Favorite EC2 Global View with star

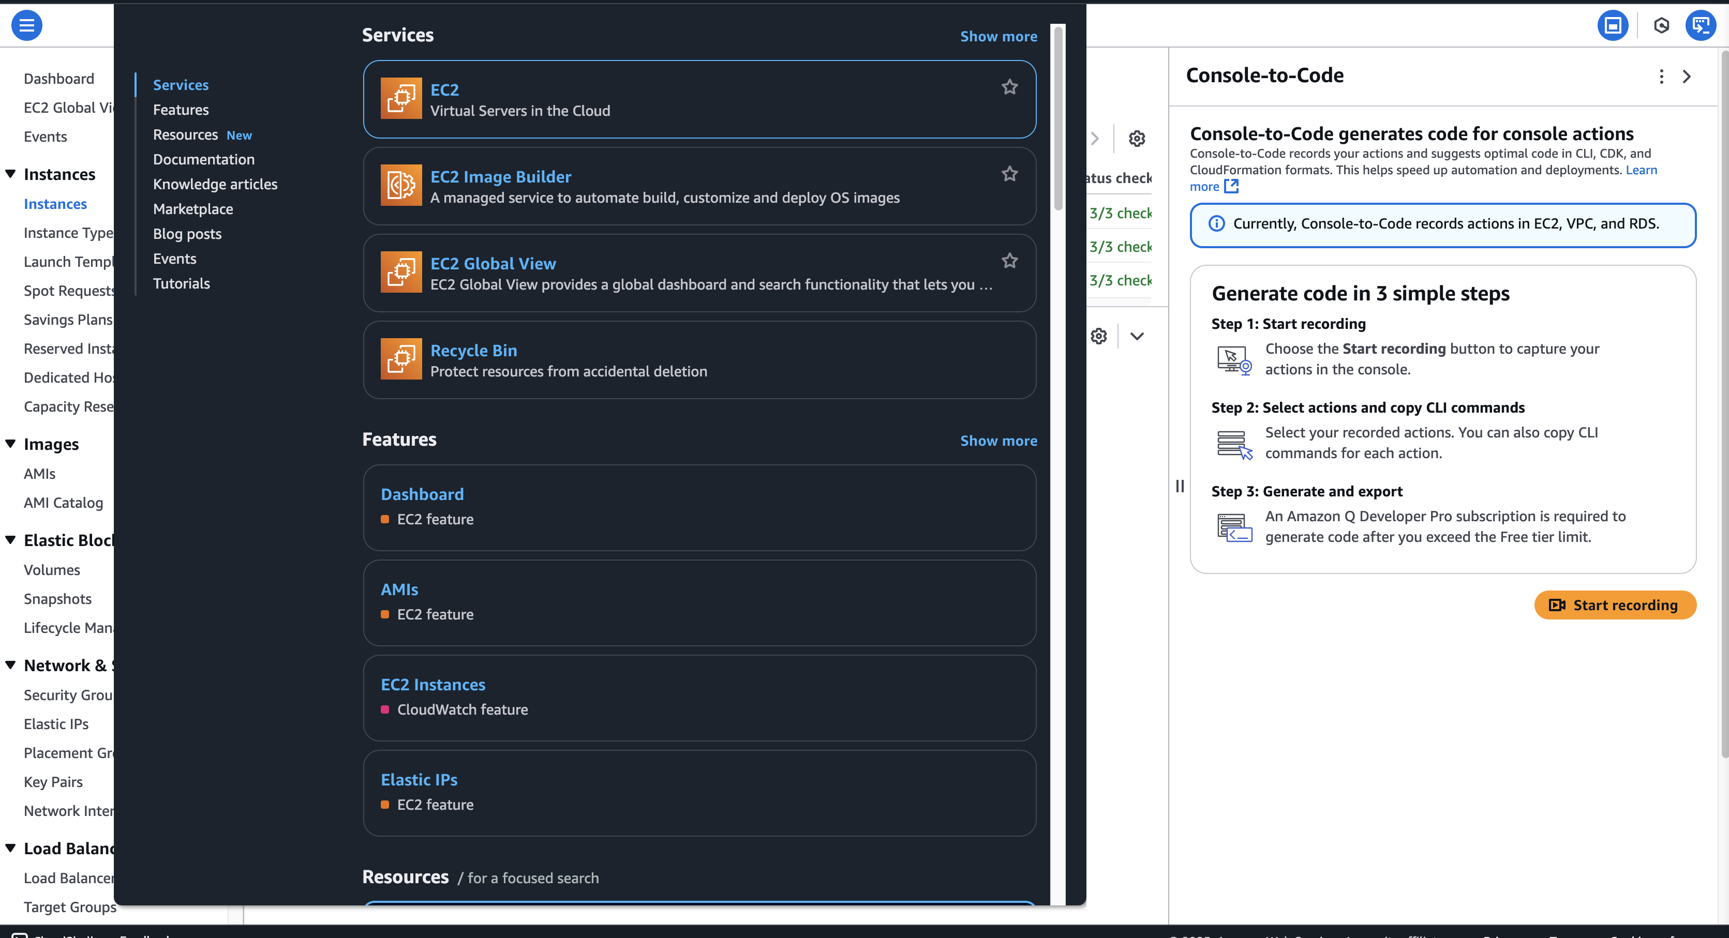click(x=1009, y=261)
